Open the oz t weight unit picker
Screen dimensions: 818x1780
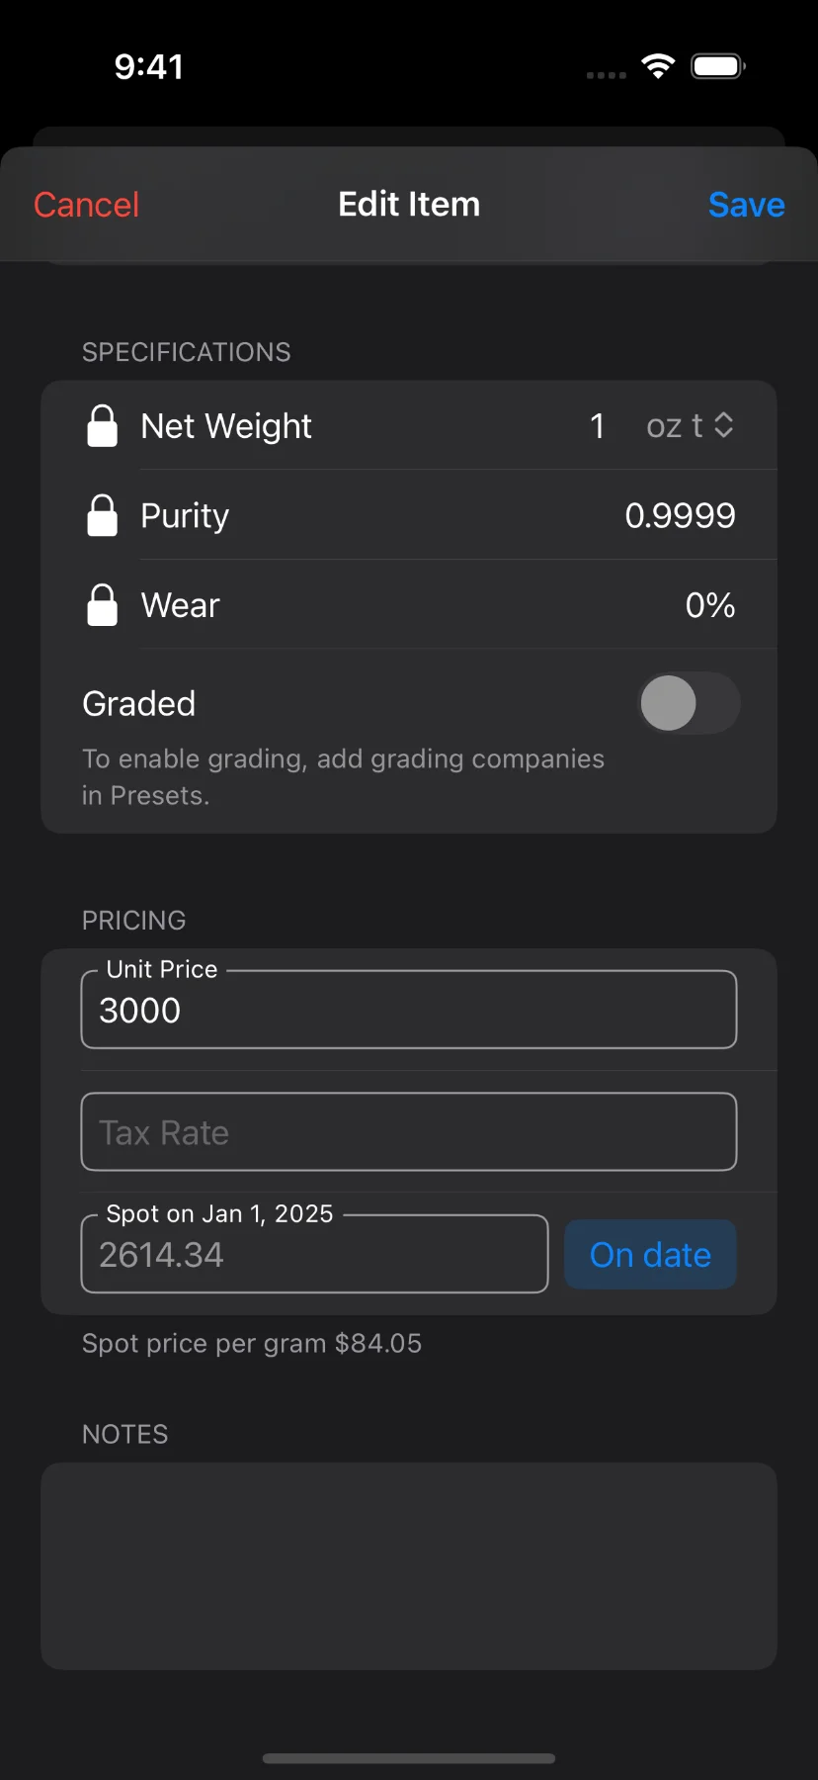pos(690,426)
